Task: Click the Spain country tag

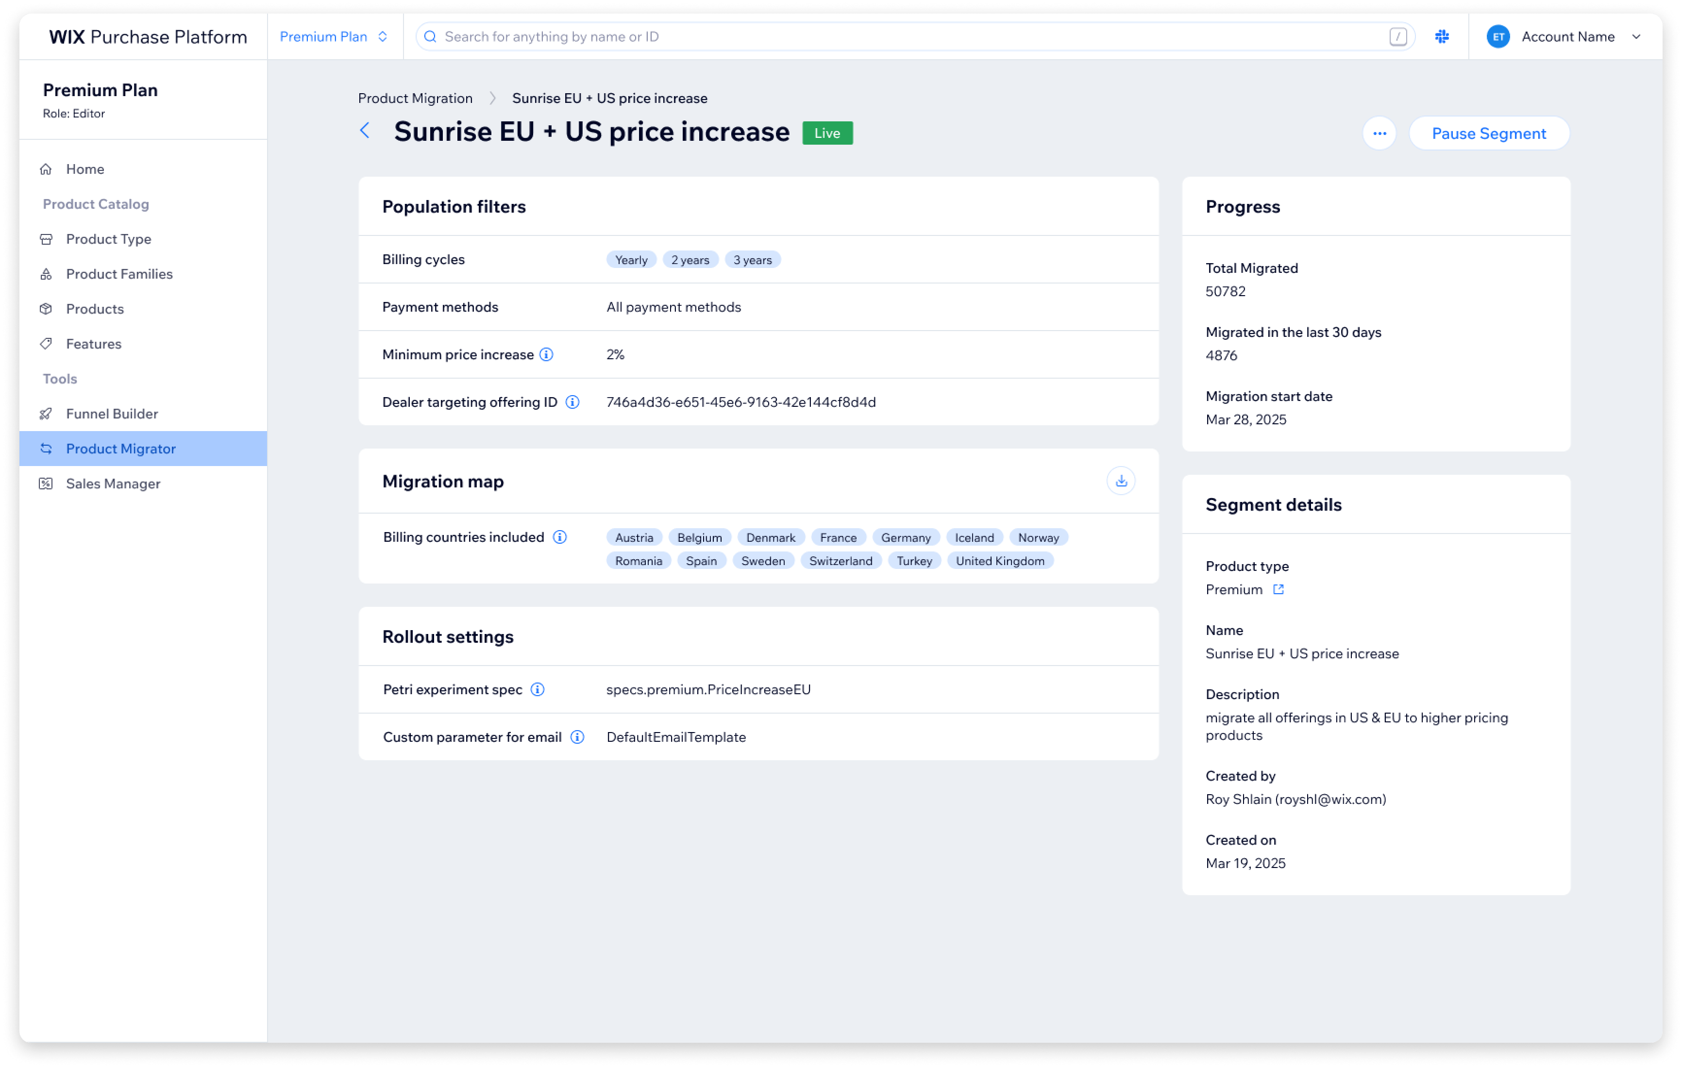Action: (x=701, y=561)
